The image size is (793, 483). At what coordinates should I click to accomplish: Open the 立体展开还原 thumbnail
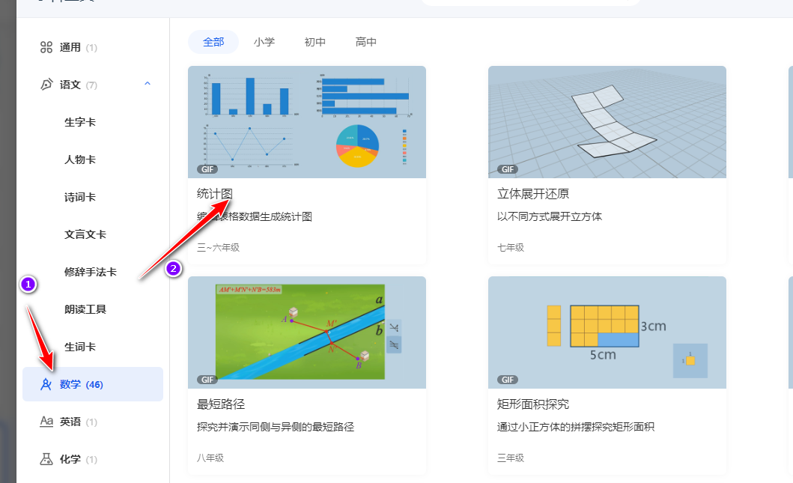click(606, 121)
